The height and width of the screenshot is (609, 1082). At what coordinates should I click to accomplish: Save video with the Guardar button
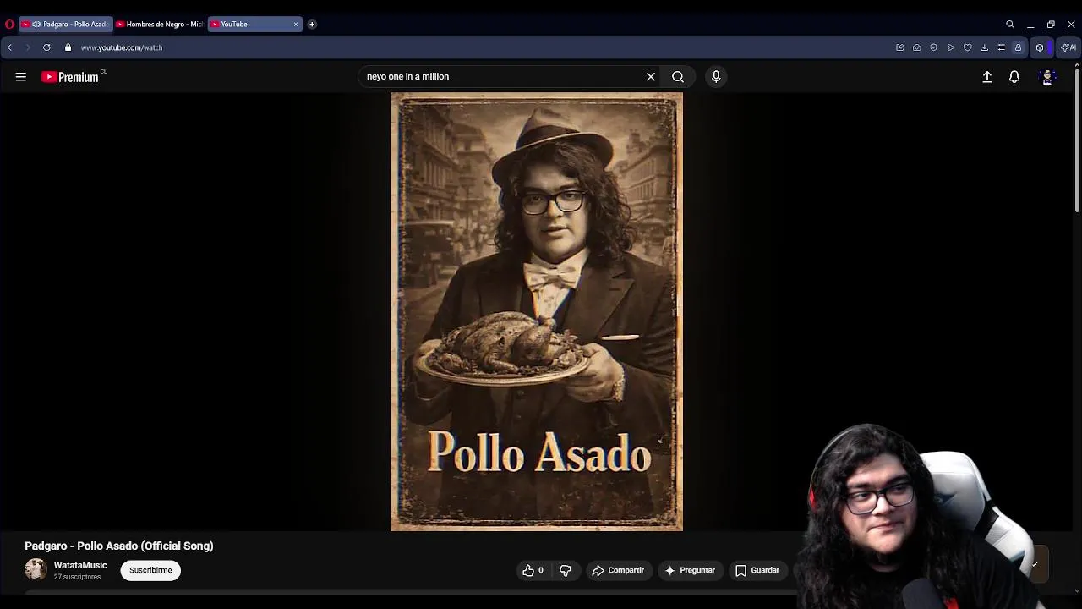[757, 570]
